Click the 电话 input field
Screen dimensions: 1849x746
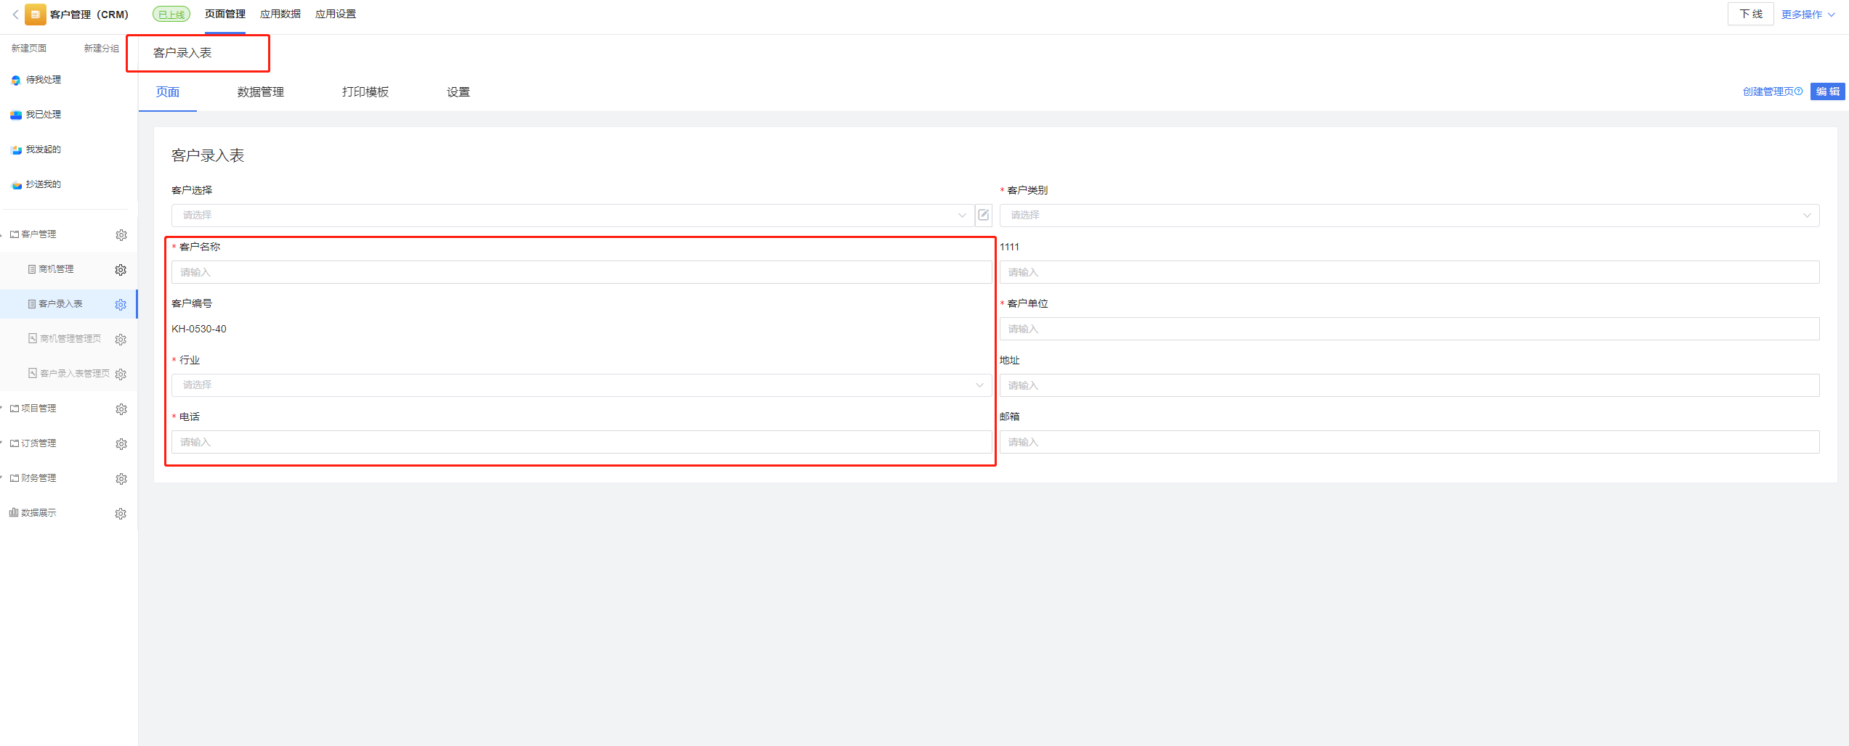[x=581, y=442]
